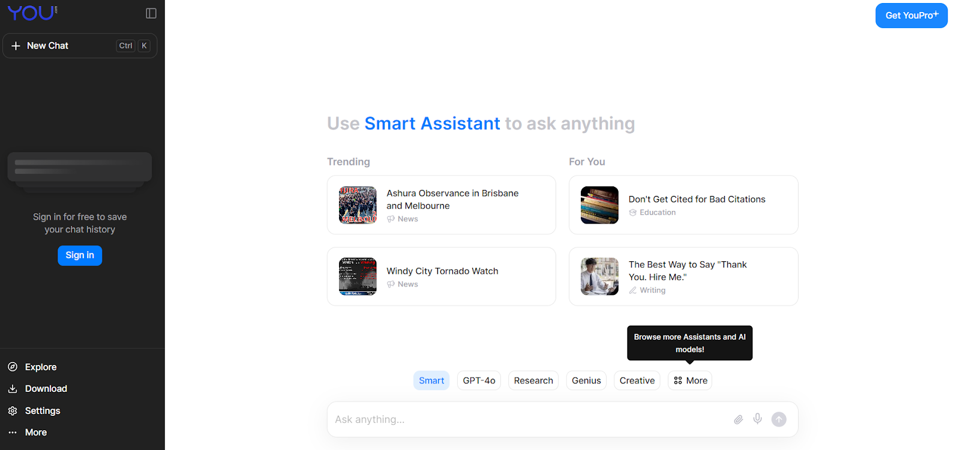
Task: Click the sign in for free message
Action: click(x=80, y=223)
